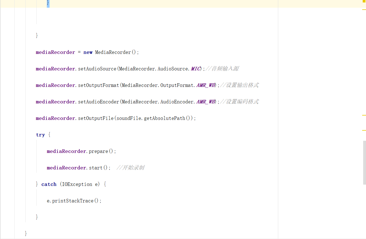The width and height of the screenshot is (366, 239).
Task: Click the comment '//开始录制'
Action: [x=130, y=168]
